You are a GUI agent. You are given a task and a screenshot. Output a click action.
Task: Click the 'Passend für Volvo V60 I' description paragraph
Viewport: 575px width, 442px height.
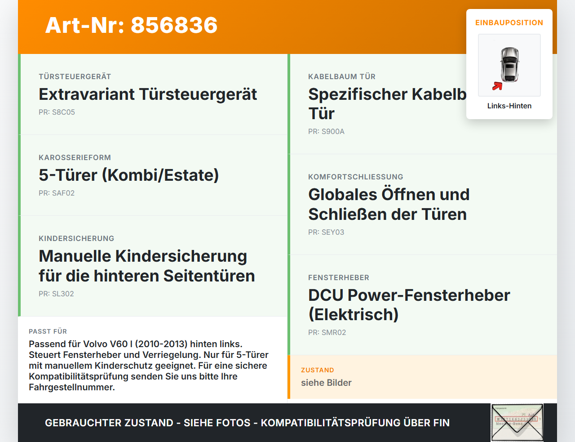click(x=149, y=366)
